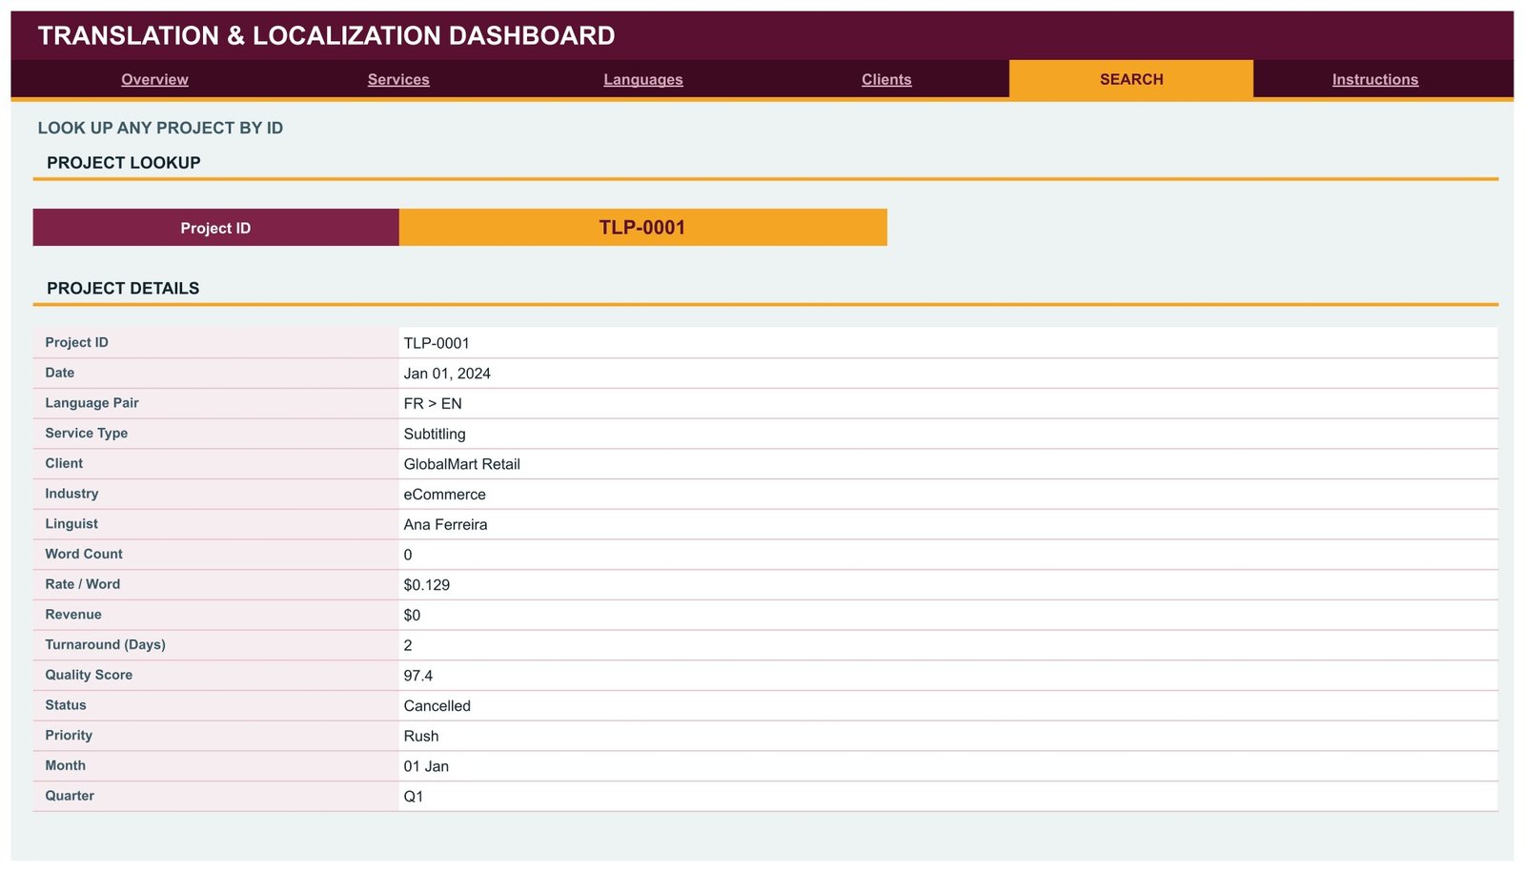This screenshot has height=872, width=1525.
Task: Click the dashboard title heading
Action: [x=326, y=35]
